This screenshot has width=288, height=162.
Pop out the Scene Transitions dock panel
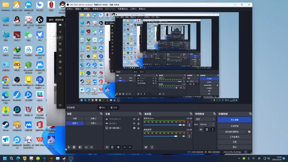[x=214, y=114]
